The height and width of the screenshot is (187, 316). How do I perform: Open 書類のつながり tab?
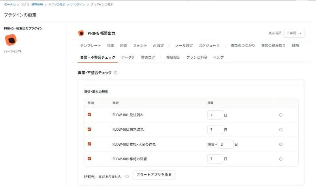click(x=243, y=46)
